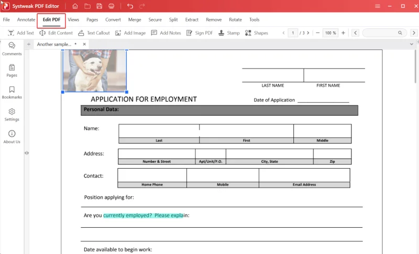Screen dimensions: 419x254
Task: Click the 'APPLICATION FOR EMPLOYMENT' heading
Action: 144,99
